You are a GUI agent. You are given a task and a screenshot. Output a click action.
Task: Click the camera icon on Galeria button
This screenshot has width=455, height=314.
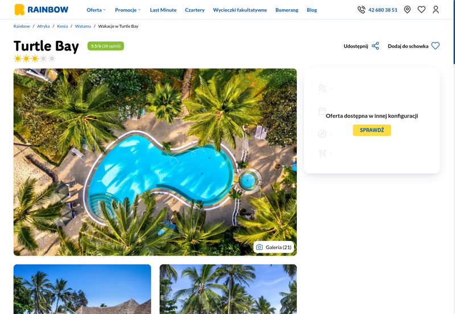[x=259, y=247]
